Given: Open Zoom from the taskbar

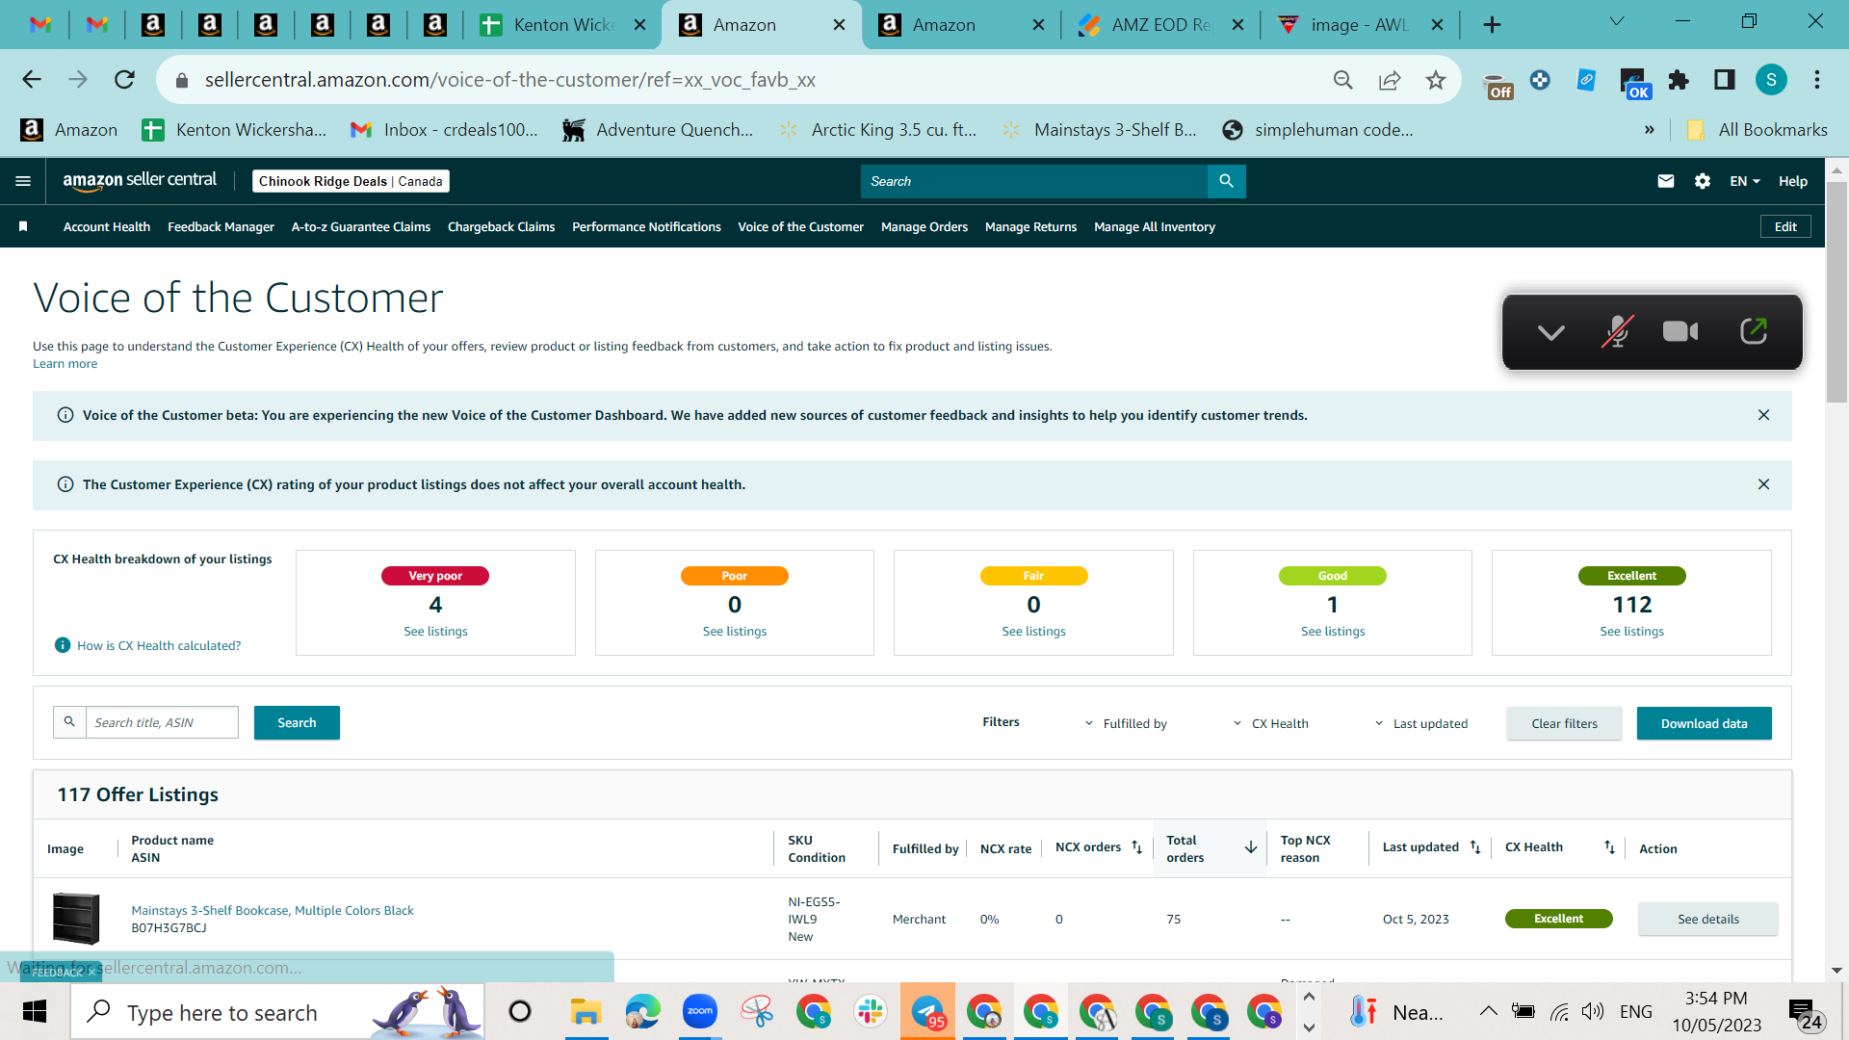Looking at the screenshot, I should [x=700, y=1011].
